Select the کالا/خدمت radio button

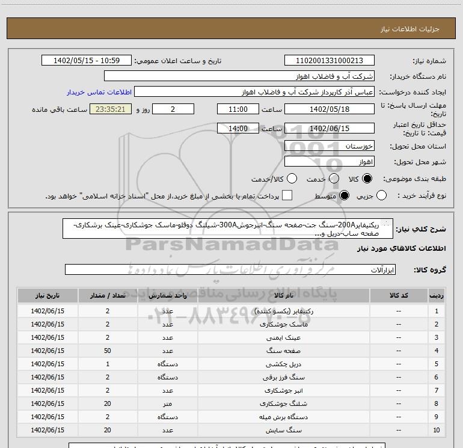pos(292,179)
